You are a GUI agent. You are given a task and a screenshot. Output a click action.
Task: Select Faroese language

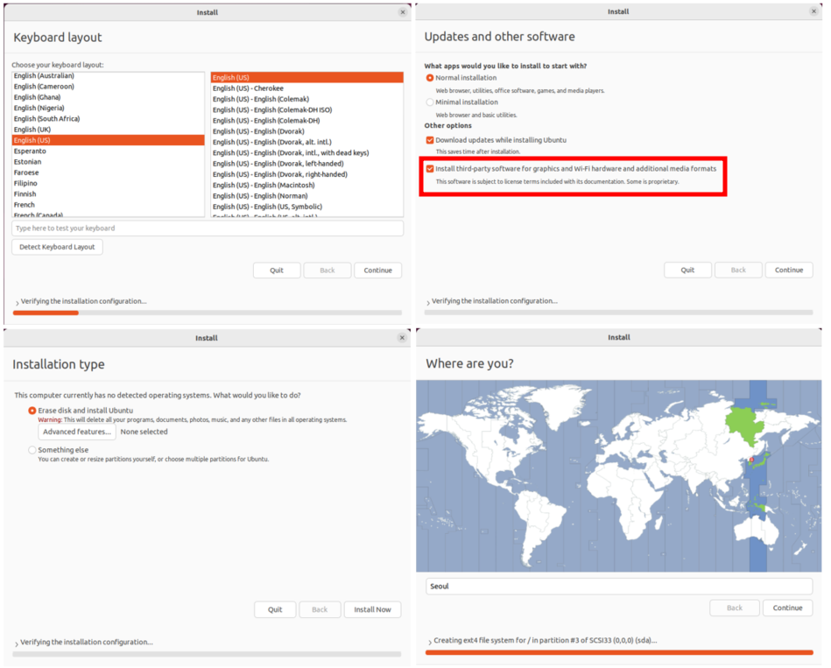108,172
